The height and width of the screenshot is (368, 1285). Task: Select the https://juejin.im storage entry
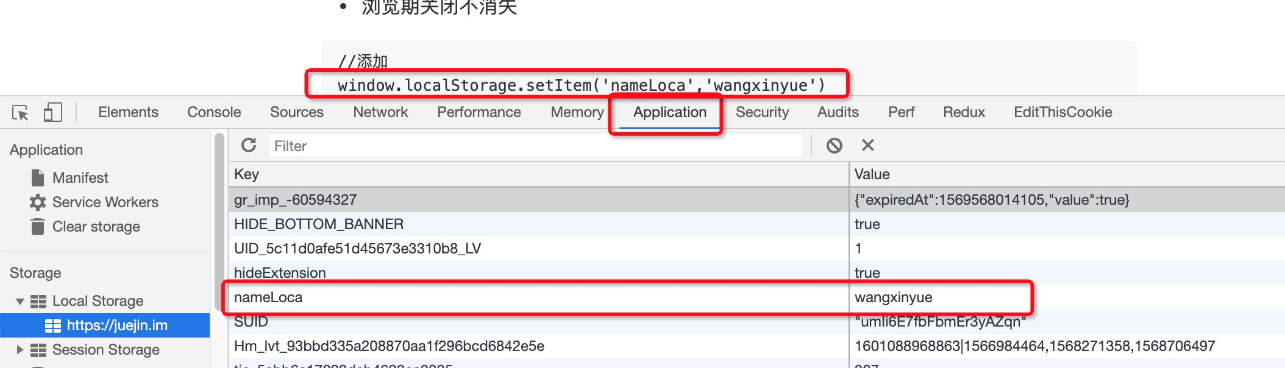click(116, 325)
